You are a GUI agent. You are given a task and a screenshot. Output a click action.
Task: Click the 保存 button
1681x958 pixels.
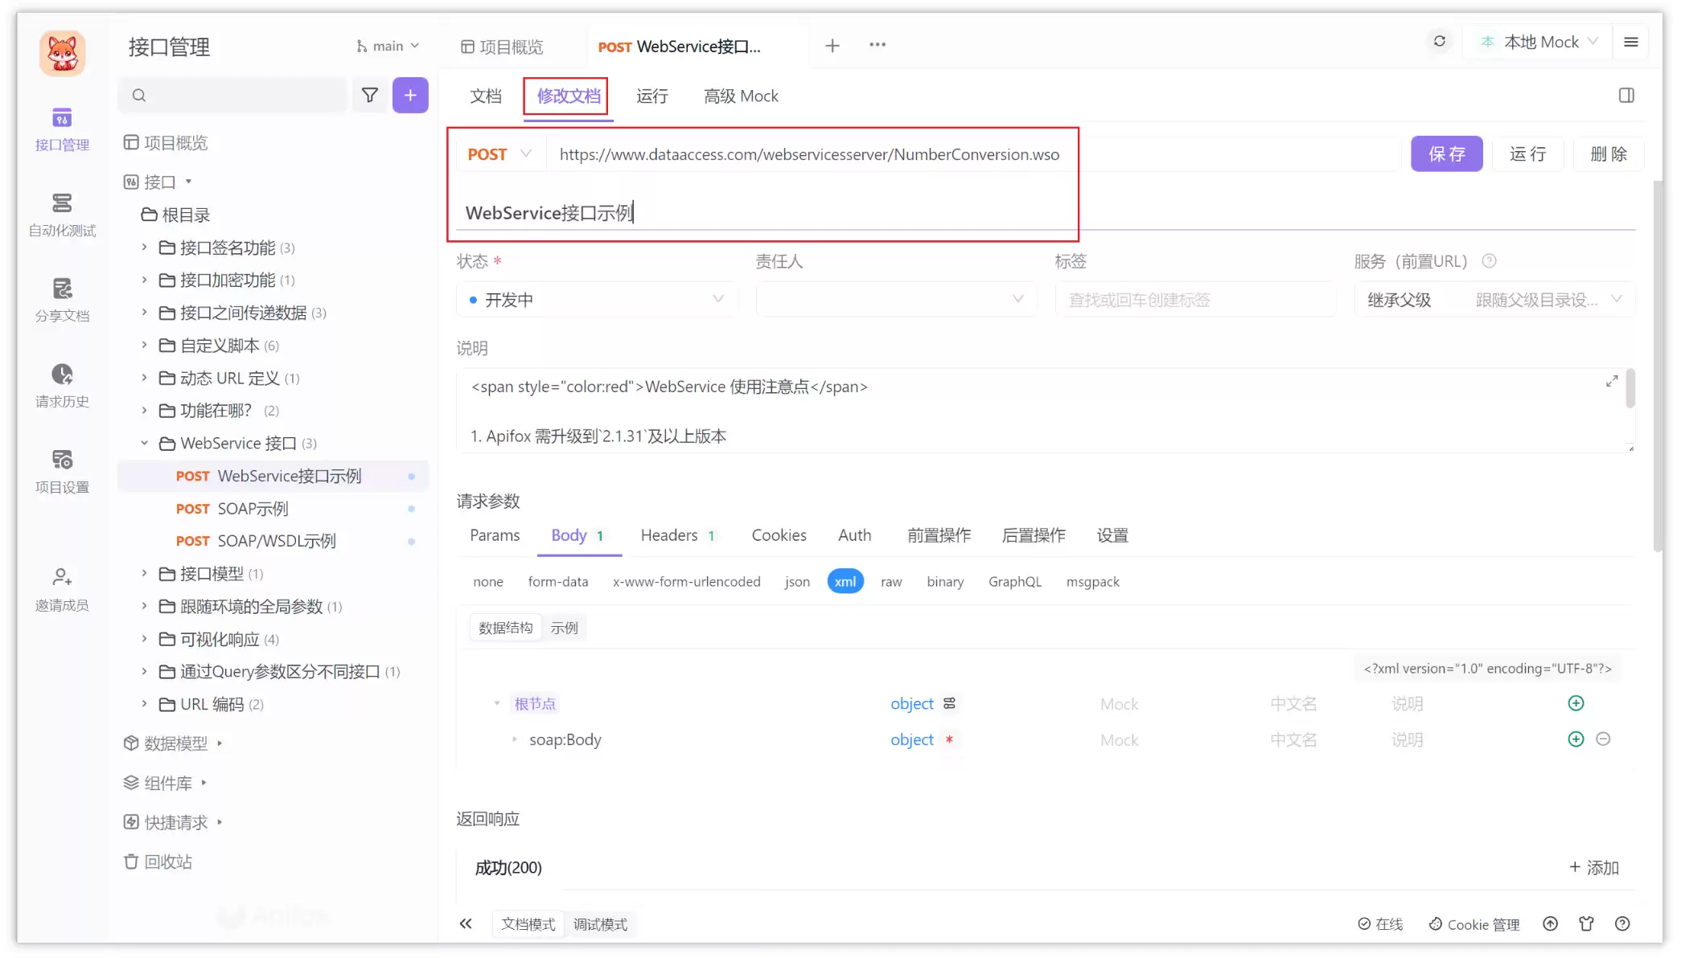1447,154
